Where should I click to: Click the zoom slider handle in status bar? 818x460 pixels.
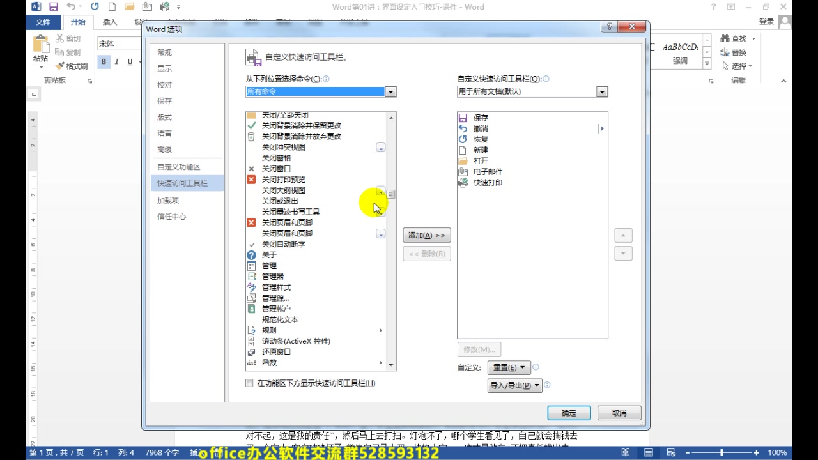pos(722,452)
